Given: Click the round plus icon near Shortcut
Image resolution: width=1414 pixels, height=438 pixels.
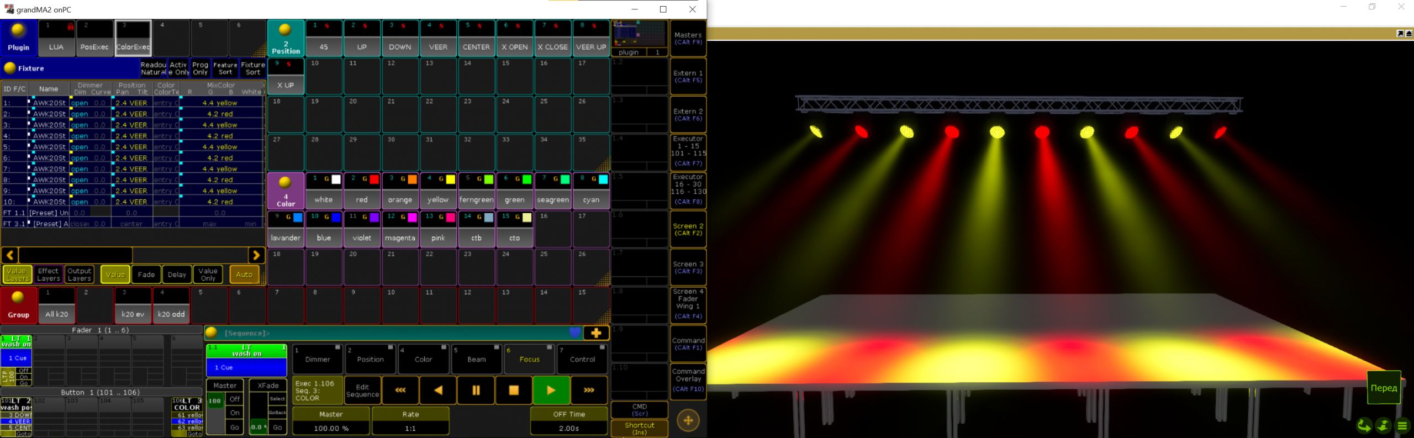Looking at the screenshot, I should coord(688,420).
